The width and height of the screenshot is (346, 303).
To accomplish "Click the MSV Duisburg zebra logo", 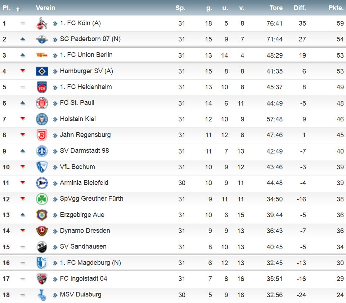I will pyautogui.click(x=42, y=295).
